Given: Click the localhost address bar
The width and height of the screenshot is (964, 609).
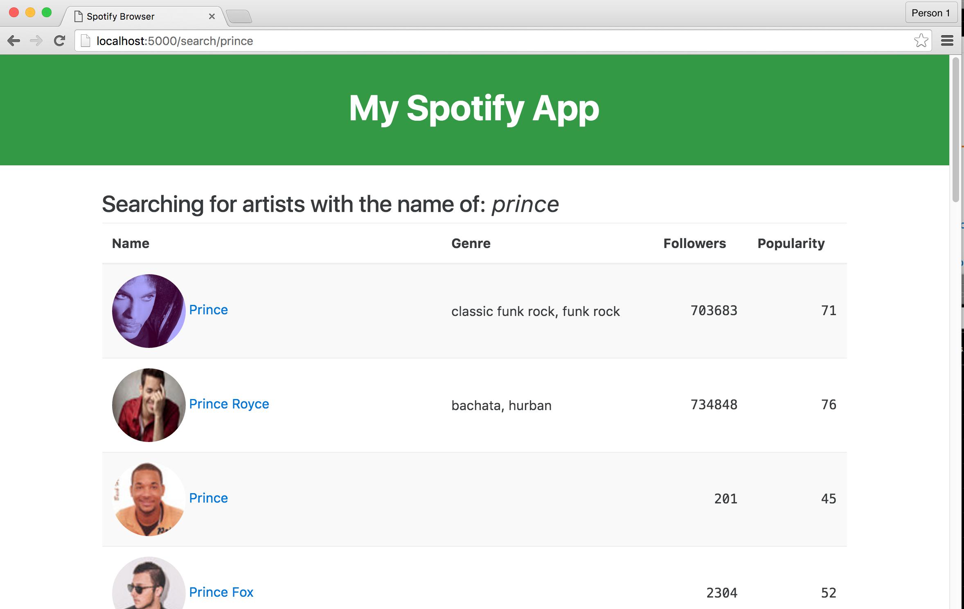Looking at the screenshot, I should (491, 41).
